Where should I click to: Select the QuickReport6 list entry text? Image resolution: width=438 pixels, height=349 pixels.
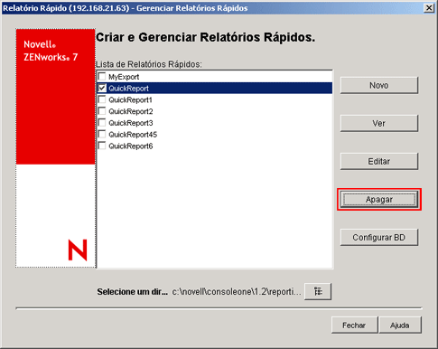pos(131,146)
